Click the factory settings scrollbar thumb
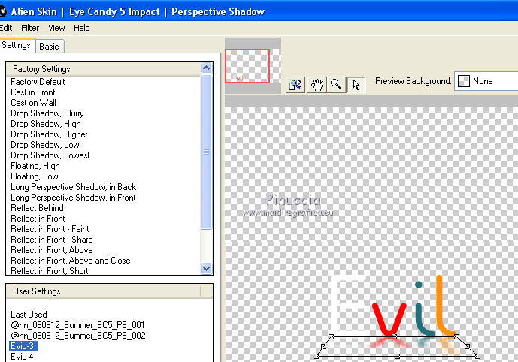This screenshot has height=362, width=518. 207,152
